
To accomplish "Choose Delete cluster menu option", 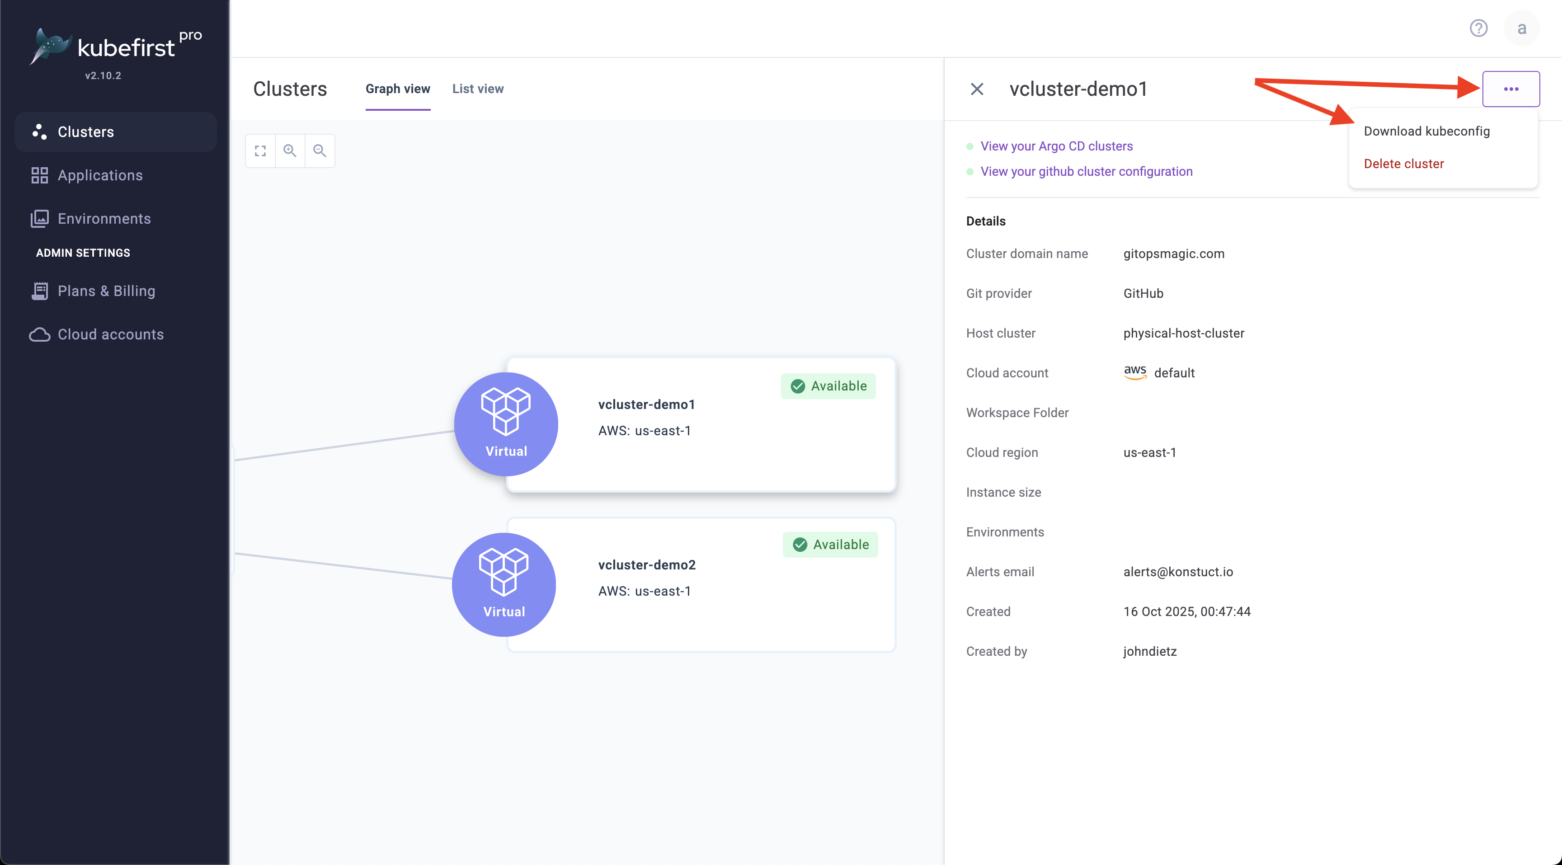I will [1403, 164].
